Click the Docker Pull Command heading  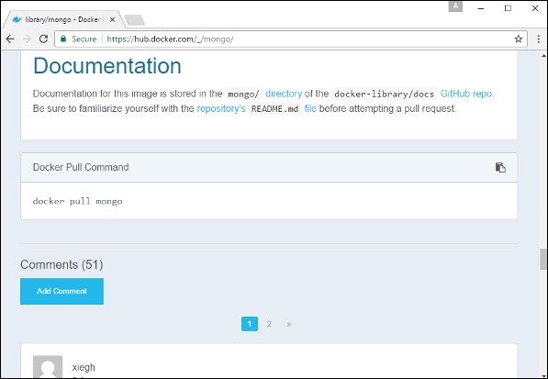tap(81, 167)
